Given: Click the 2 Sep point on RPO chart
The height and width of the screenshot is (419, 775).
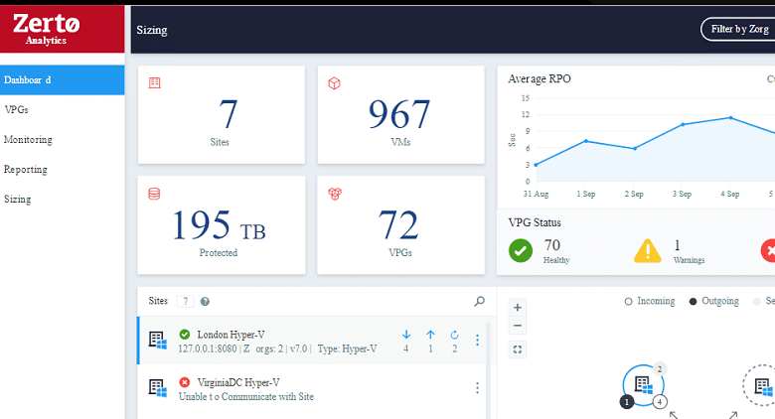Looking at the screenshot, I should [635, 148].
